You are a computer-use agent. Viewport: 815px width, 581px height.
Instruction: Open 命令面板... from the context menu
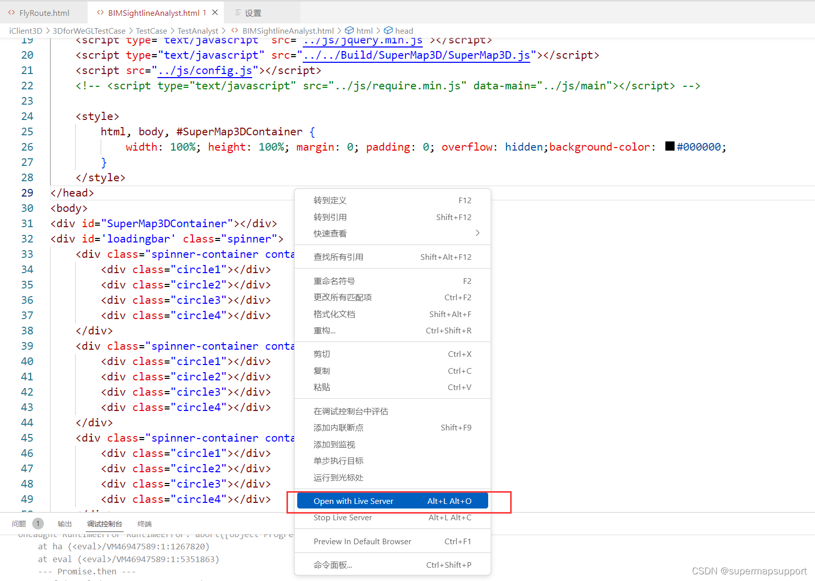[x=393, y=565]
